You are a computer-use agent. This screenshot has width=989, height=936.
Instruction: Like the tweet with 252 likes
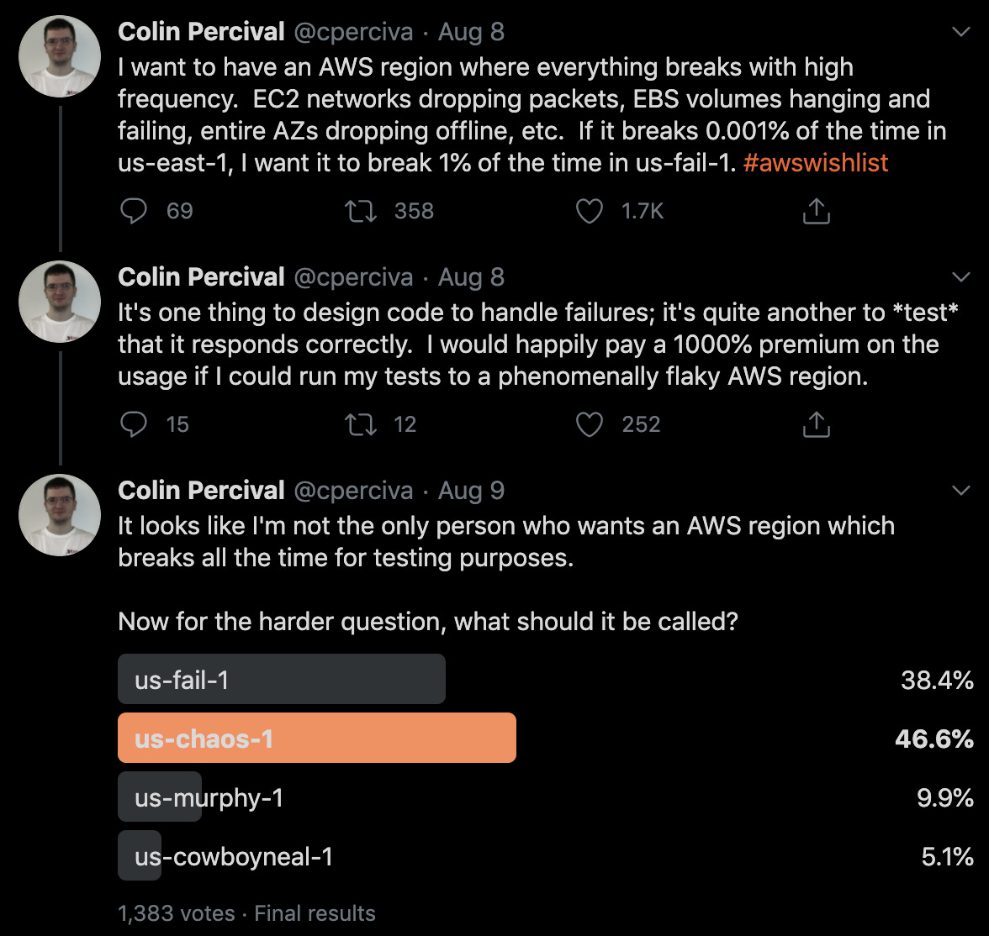(x=589, y=424)
